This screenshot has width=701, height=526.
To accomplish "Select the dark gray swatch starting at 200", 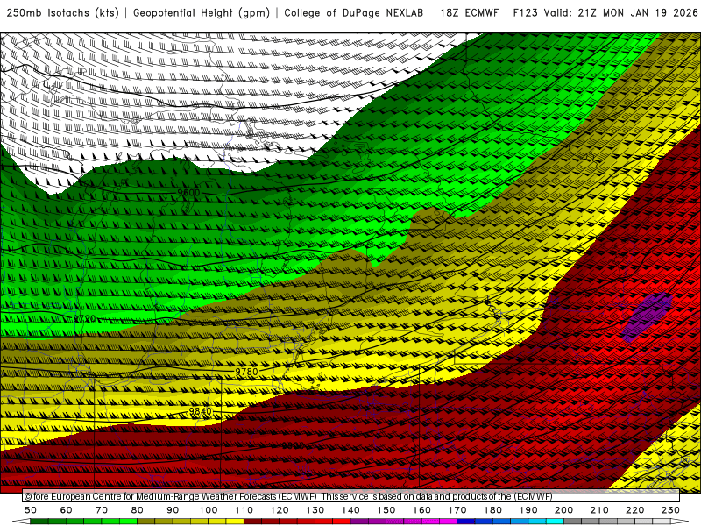I will point(573,522).
